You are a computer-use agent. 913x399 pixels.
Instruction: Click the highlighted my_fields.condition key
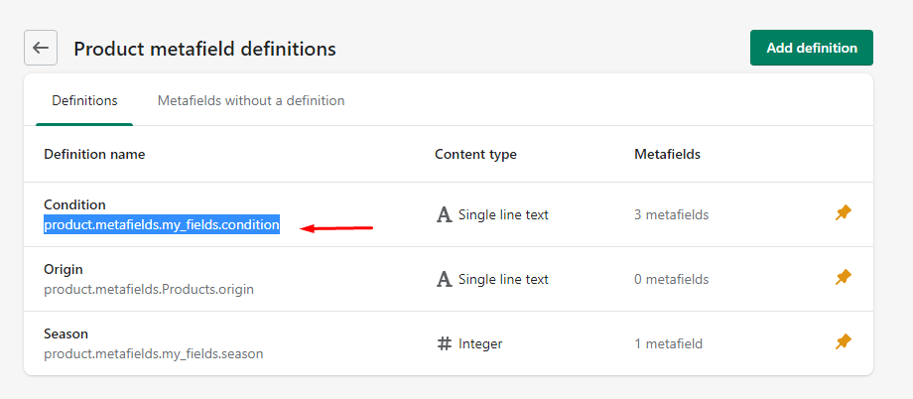(162, 225)
